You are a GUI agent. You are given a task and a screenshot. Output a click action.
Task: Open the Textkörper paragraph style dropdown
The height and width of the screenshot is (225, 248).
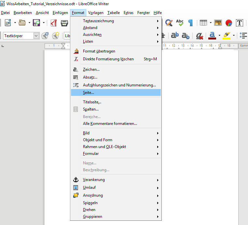[36, 36]
